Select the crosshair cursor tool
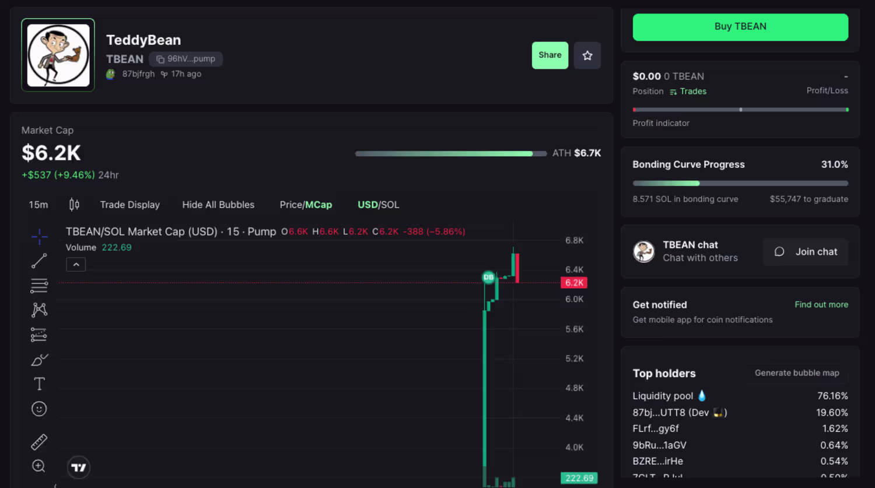 point(39,236)
